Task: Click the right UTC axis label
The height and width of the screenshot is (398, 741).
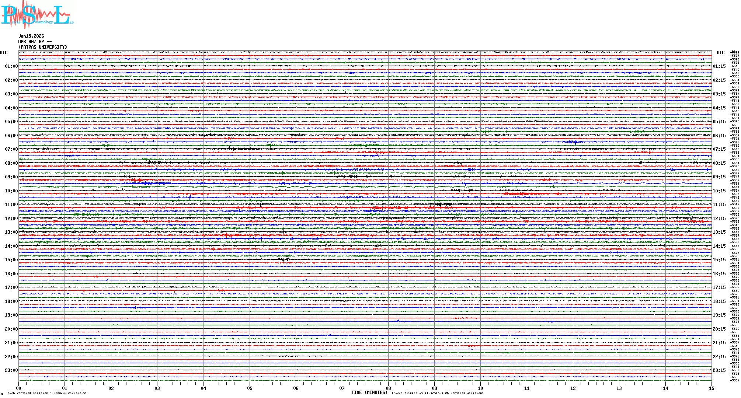Action: 720,53
